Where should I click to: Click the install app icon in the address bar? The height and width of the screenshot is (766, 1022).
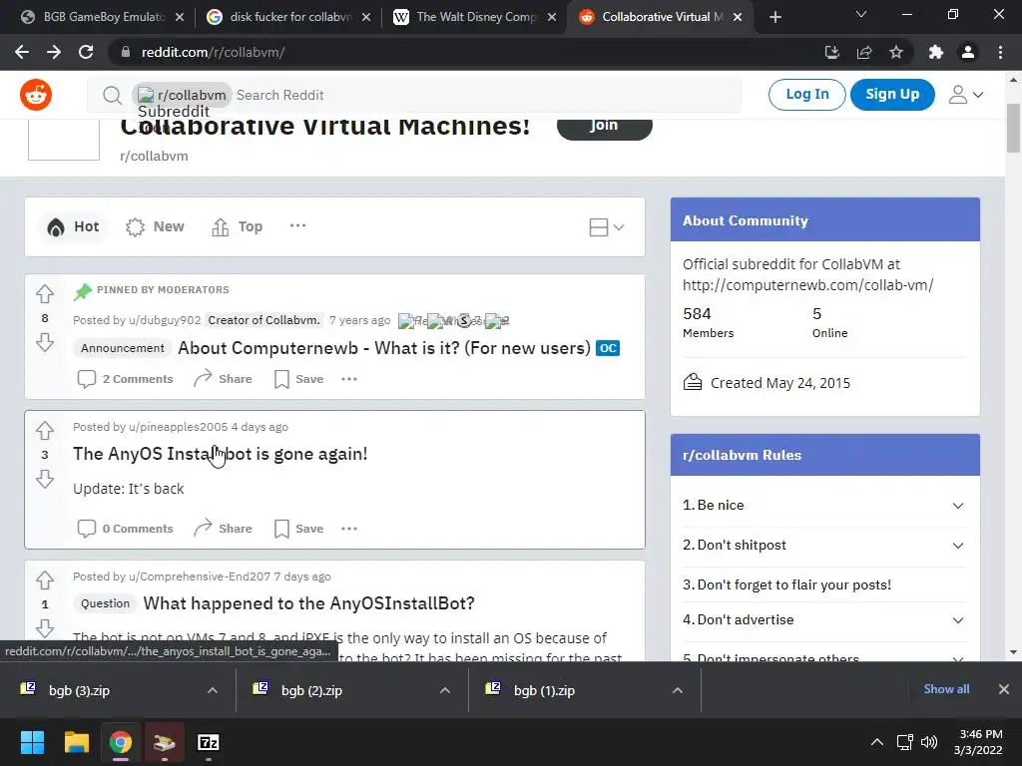coord(831,52)
